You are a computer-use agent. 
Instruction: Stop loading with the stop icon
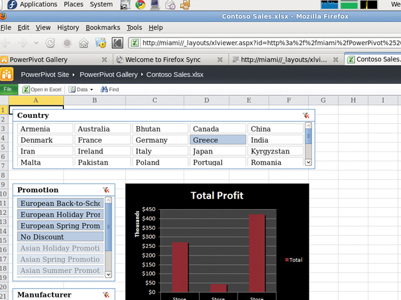point(67,43)
